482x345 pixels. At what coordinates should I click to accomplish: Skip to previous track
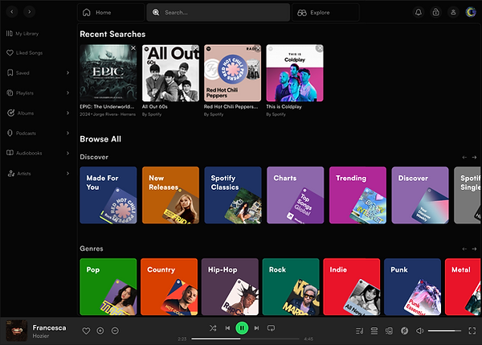227,328
